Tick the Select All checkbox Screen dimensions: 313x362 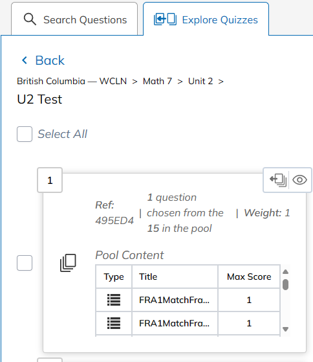point(25,134)
